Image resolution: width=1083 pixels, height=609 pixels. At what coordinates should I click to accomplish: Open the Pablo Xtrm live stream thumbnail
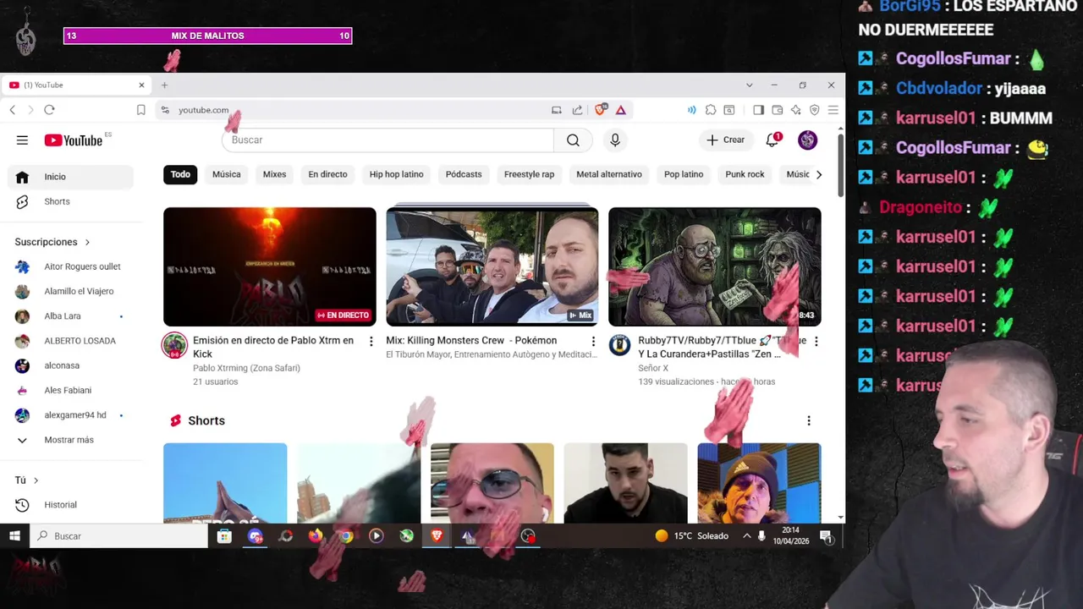coord(270,266)
